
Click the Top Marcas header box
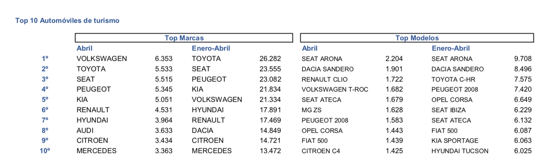click(184, 38)
